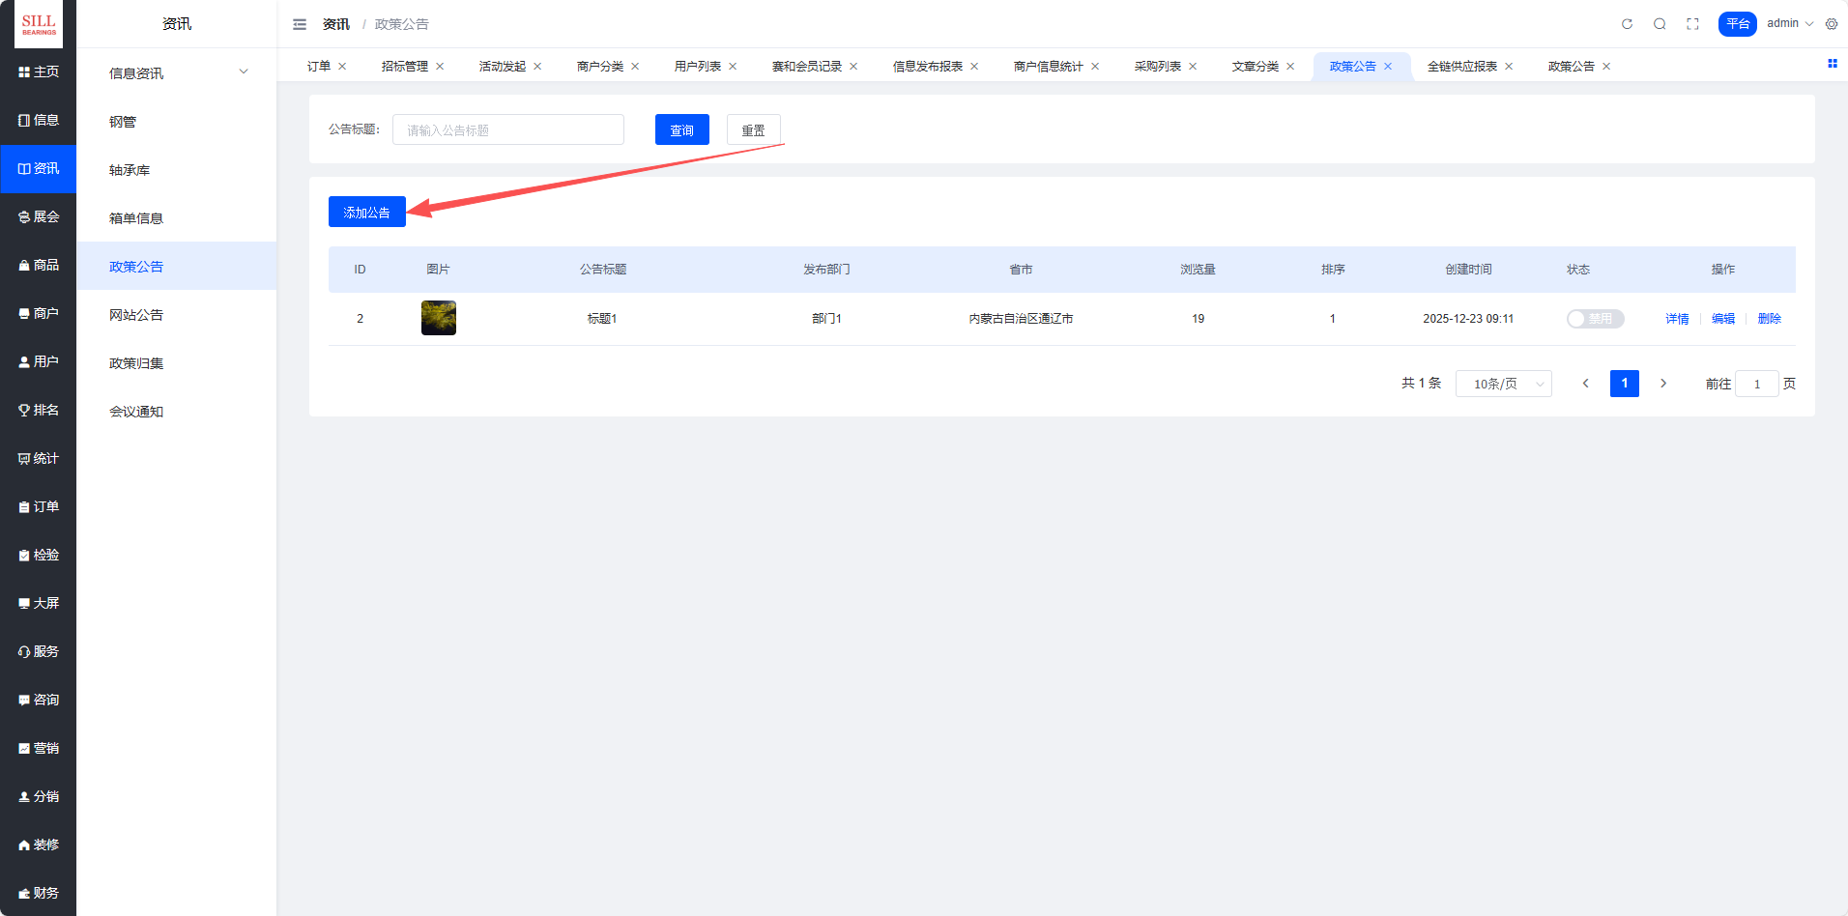Open the tab grid menu icon
Viewport: 1848px width, 916px height.
[x=1832, y=64]
